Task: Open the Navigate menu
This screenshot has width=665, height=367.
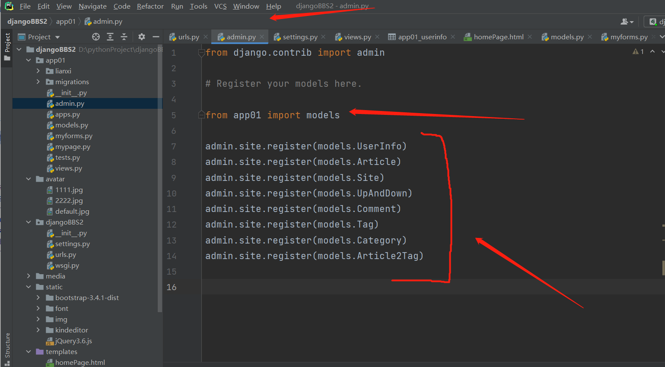Action: (x=92, y=6)
